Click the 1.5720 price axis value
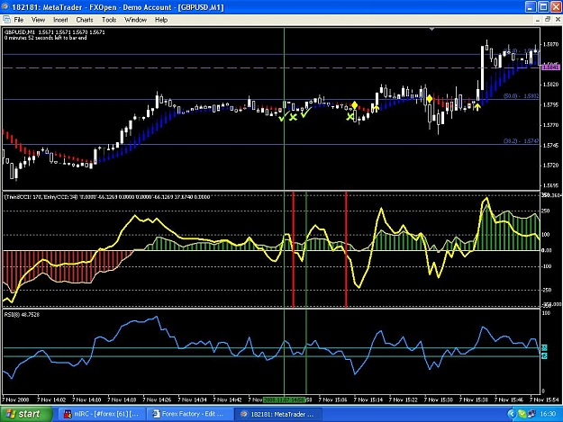This screenshot has height=422, width=563. point(551,166)
